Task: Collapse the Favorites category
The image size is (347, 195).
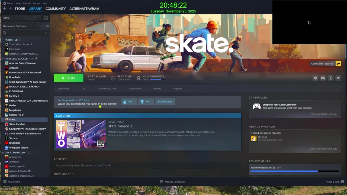Action: point(3,40)
